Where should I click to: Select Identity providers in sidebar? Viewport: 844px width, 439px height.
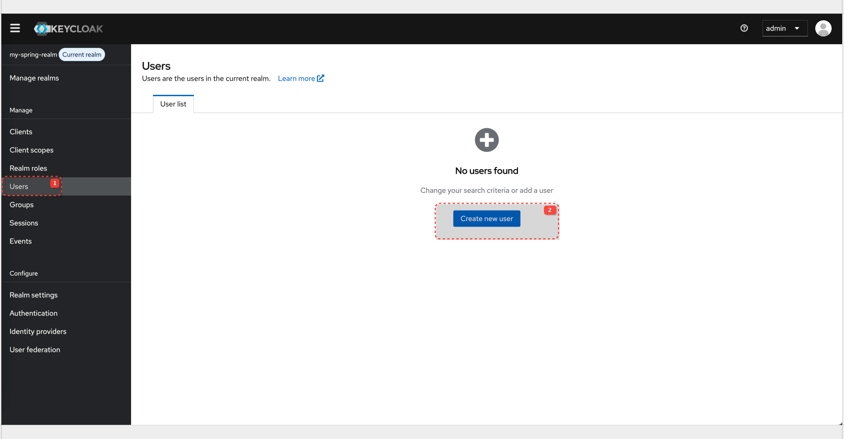pos(38,331)
